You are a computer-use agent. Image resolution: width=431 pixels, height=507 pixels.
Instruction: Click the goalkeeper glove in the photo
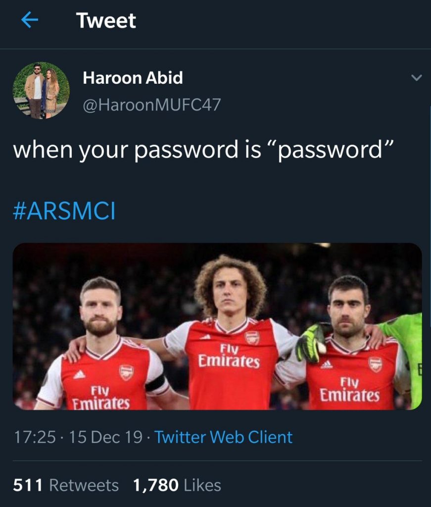pos(311,344)
